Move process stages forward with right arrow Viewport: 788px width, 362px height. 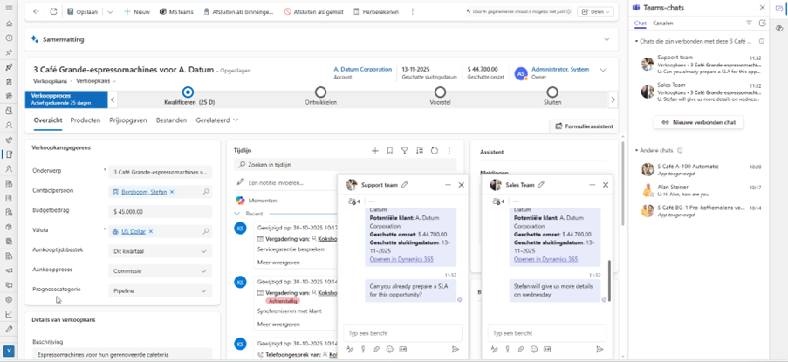coord(613,99)
